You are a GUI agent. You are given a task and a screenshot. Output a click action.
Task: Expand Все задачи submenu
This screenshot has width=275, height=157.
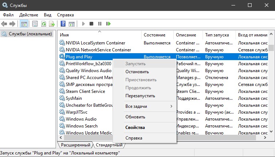coord(144,106)
